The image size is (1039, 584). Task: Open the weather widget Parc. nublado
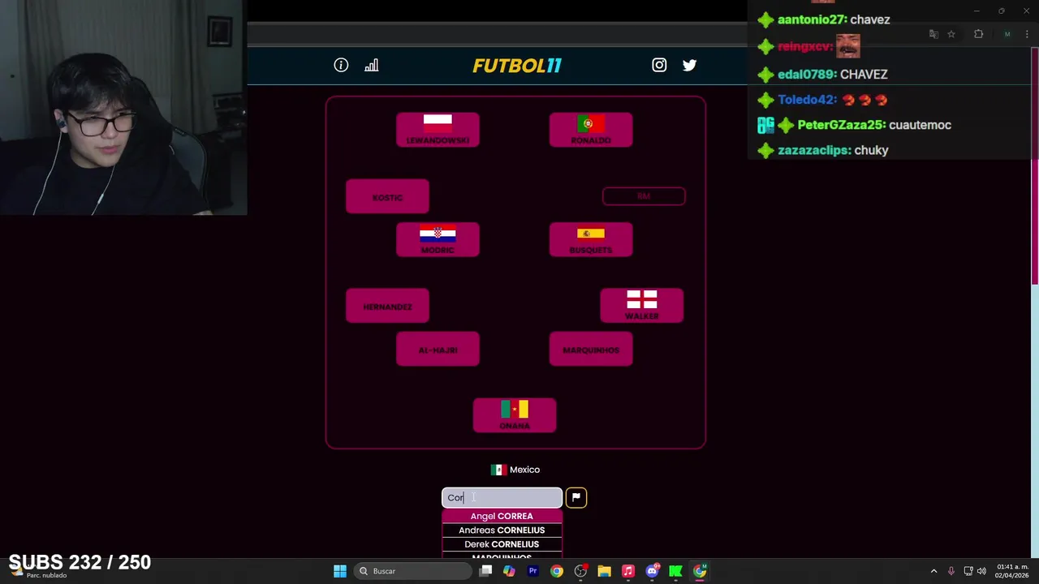click(x=38, y=571)
